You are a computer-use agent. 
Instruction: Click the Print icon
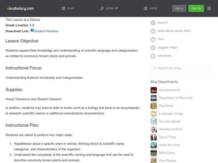pos(153,39)
